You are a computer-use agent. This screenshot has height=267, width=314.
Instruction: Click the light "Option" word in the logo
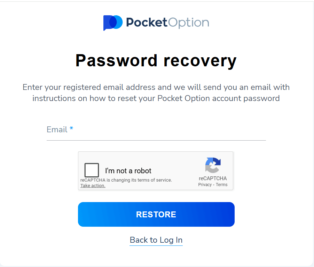tap(189, 23)
